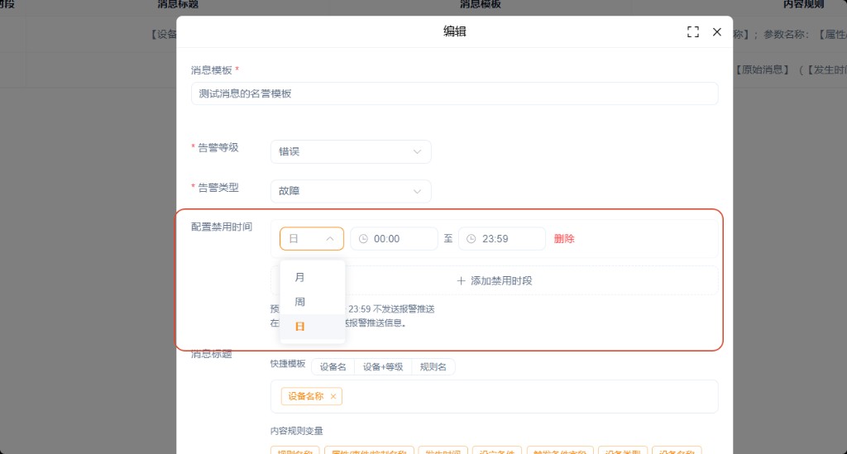Apply the 设备名 quick template
Viewport: 847px width, 454px height.
point(333,367)
